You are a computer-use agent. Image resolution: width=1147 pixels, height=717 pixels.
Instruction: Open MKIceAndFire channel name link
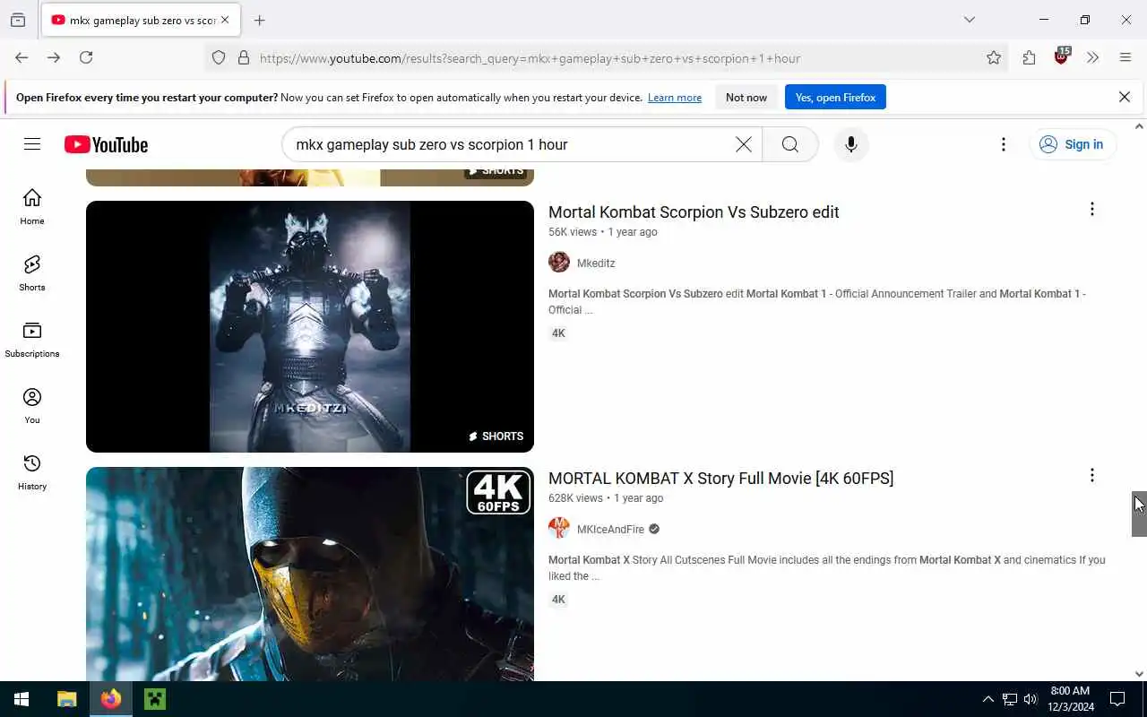[610, 530]
